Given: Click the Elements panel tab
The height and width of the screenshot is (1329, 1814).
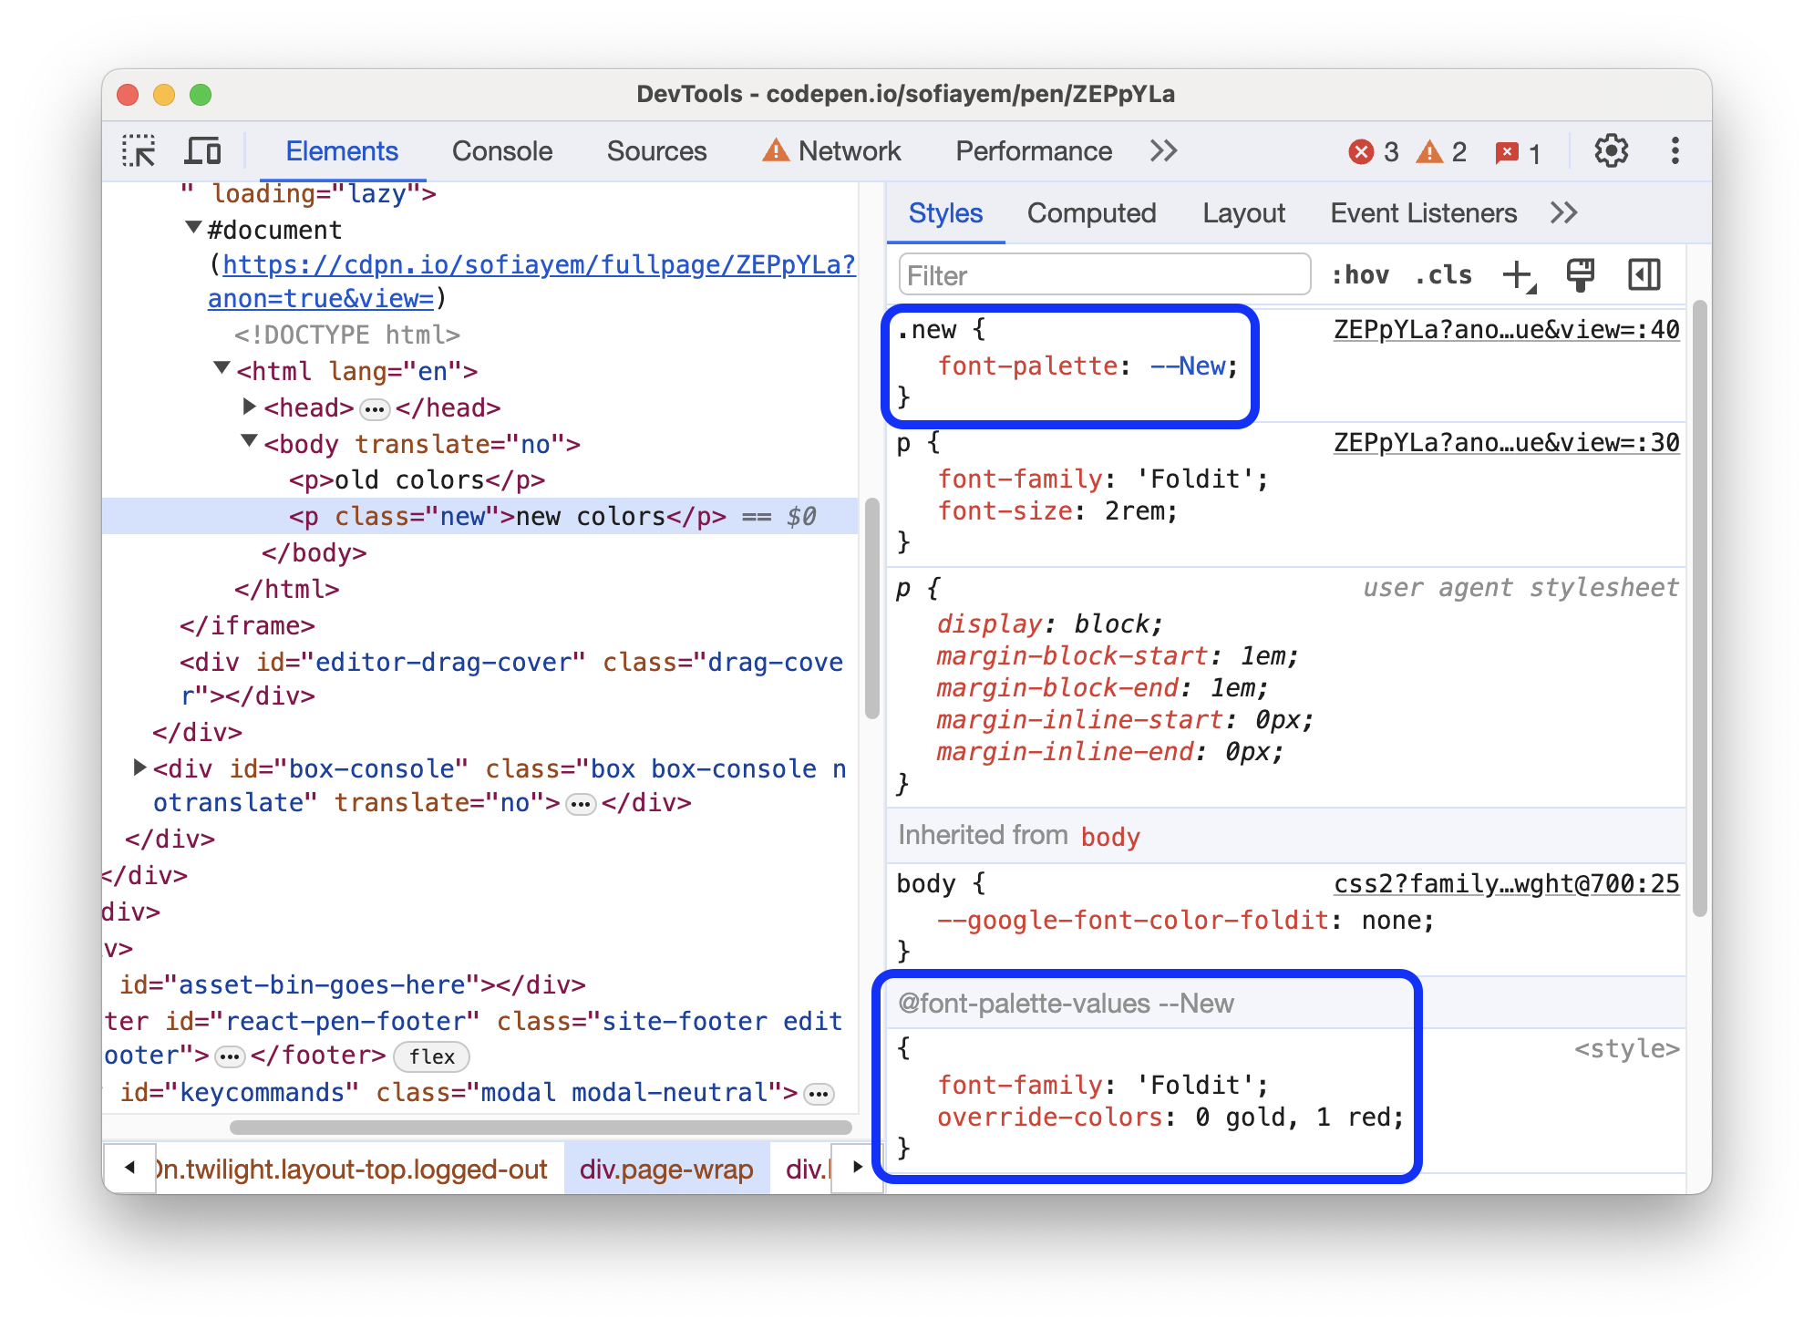Looking at the screenshot, I should [344, 152].
